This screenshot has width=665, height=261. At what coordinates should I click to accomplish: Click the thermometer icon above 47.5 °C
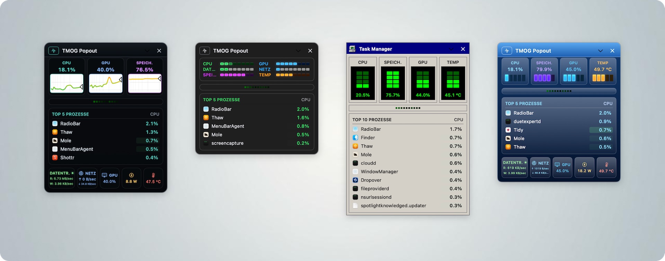[153, 175]
